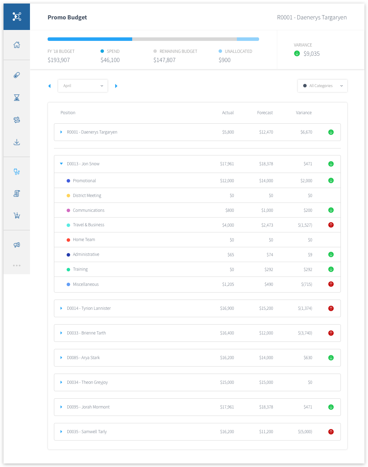Expand the D0014 - Tyrion Lannister row
Image resolution: width=368 pixels, height=467 pixels.
pyautogui.click(x=61, y=308)
